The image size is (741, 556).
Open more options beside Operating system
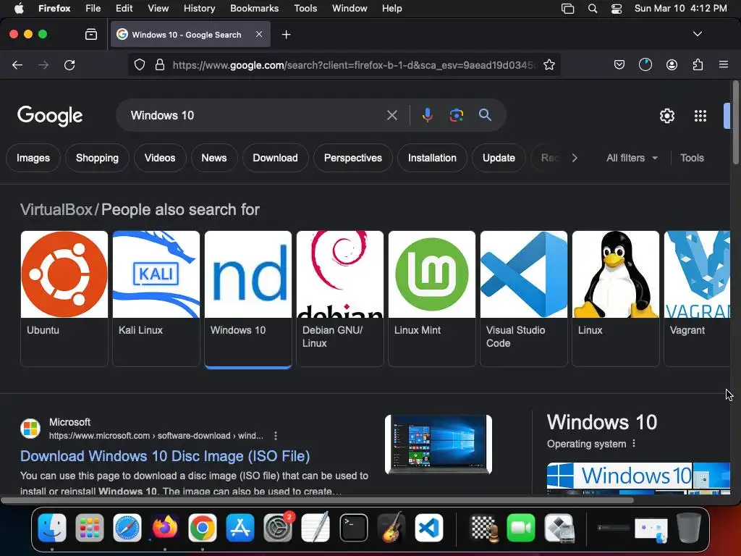click(634, 444)
